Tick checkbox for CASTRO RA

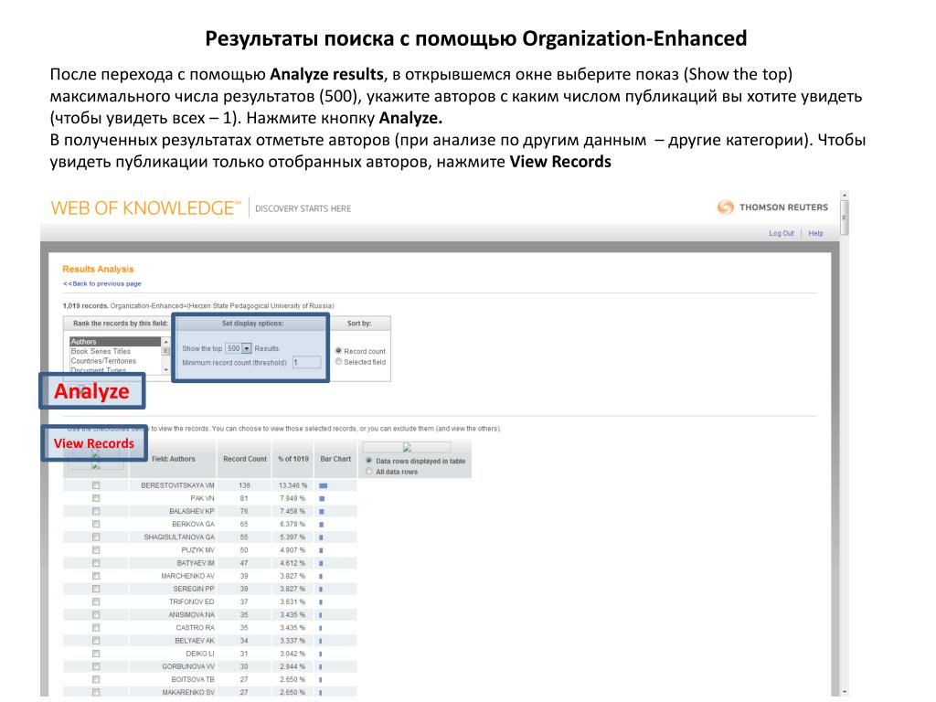point(96,628)
